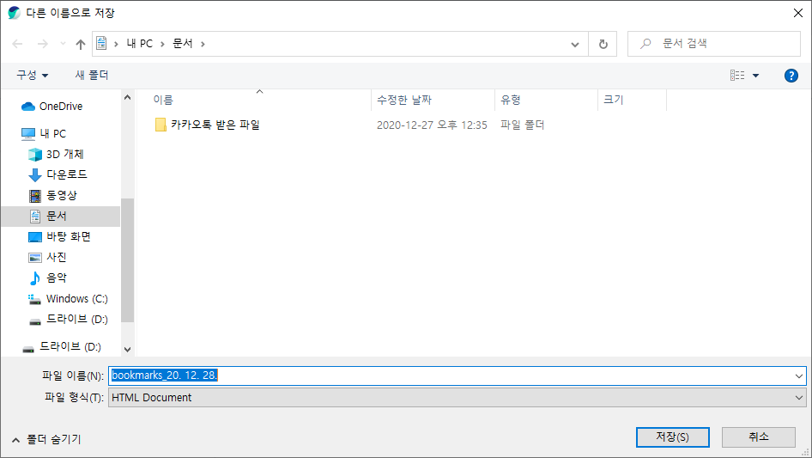Click date 2020-12-27 오후 12:35

point(432,125)
